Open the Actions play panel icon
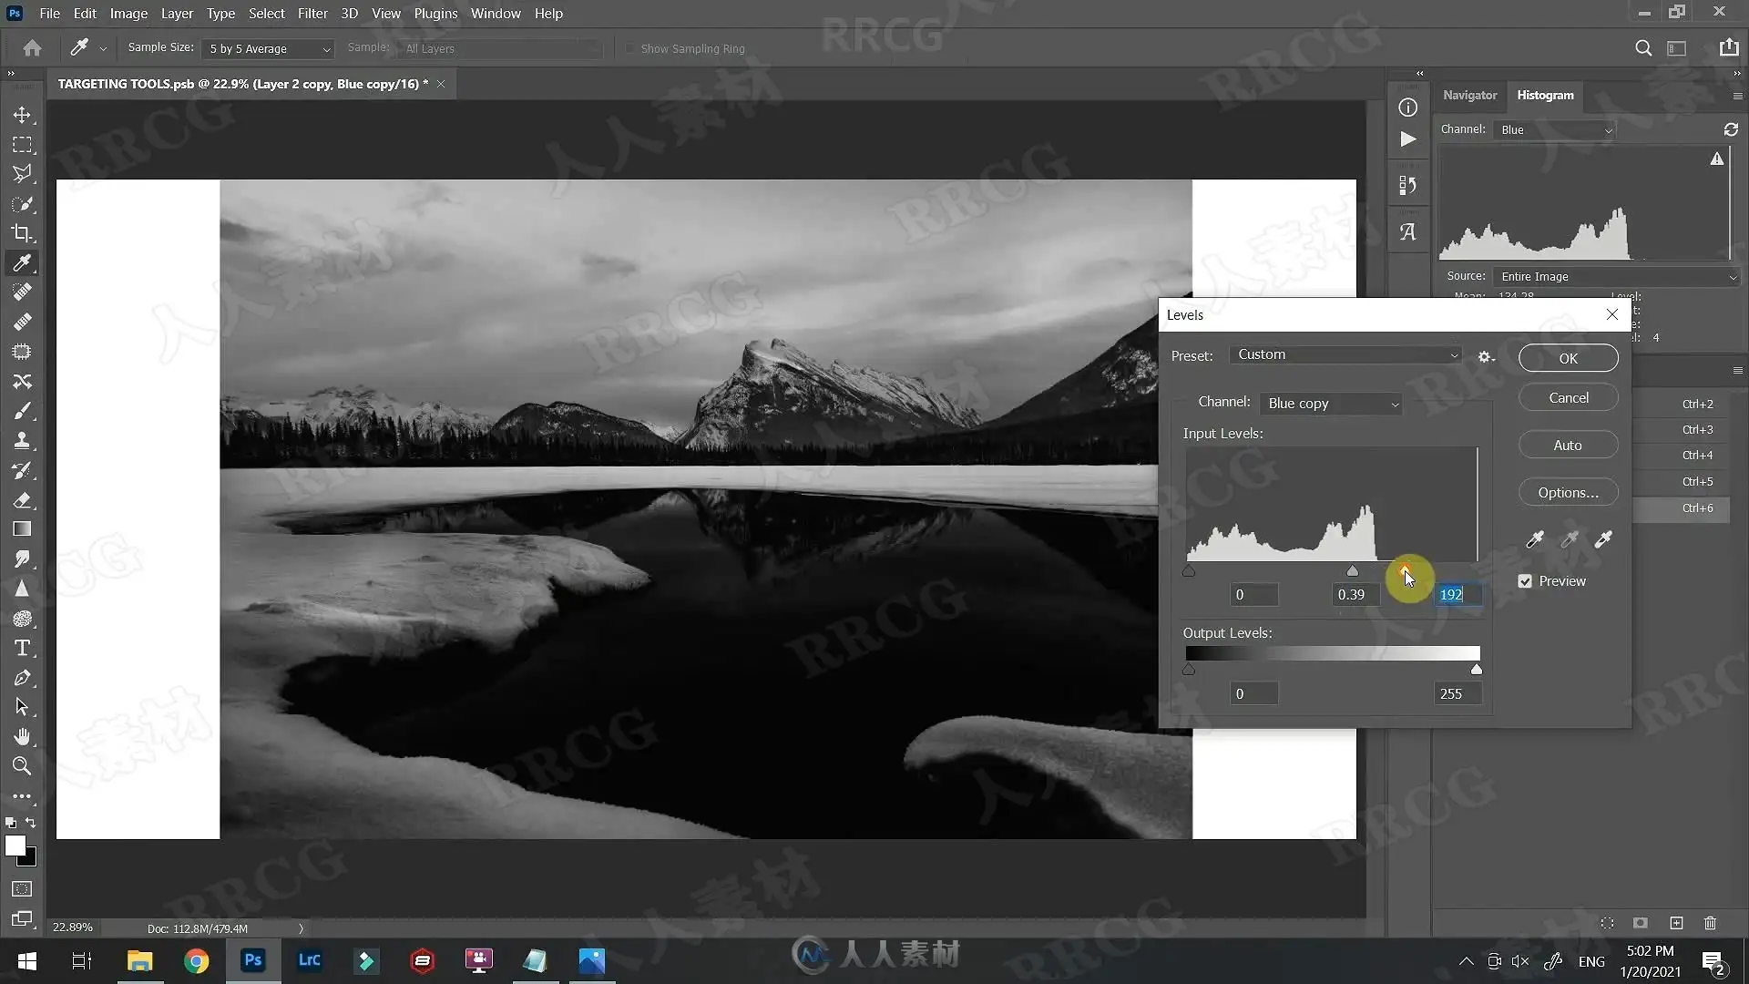Viewport: 1749px width, 984px height. (x=1408, y=139)
